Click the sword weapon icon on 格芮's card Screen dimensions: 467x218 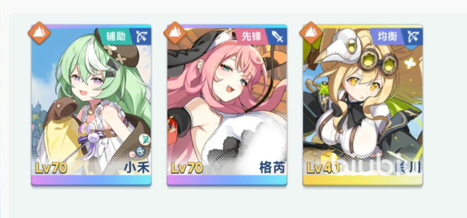pyautogui.click(x=276, y=36)
